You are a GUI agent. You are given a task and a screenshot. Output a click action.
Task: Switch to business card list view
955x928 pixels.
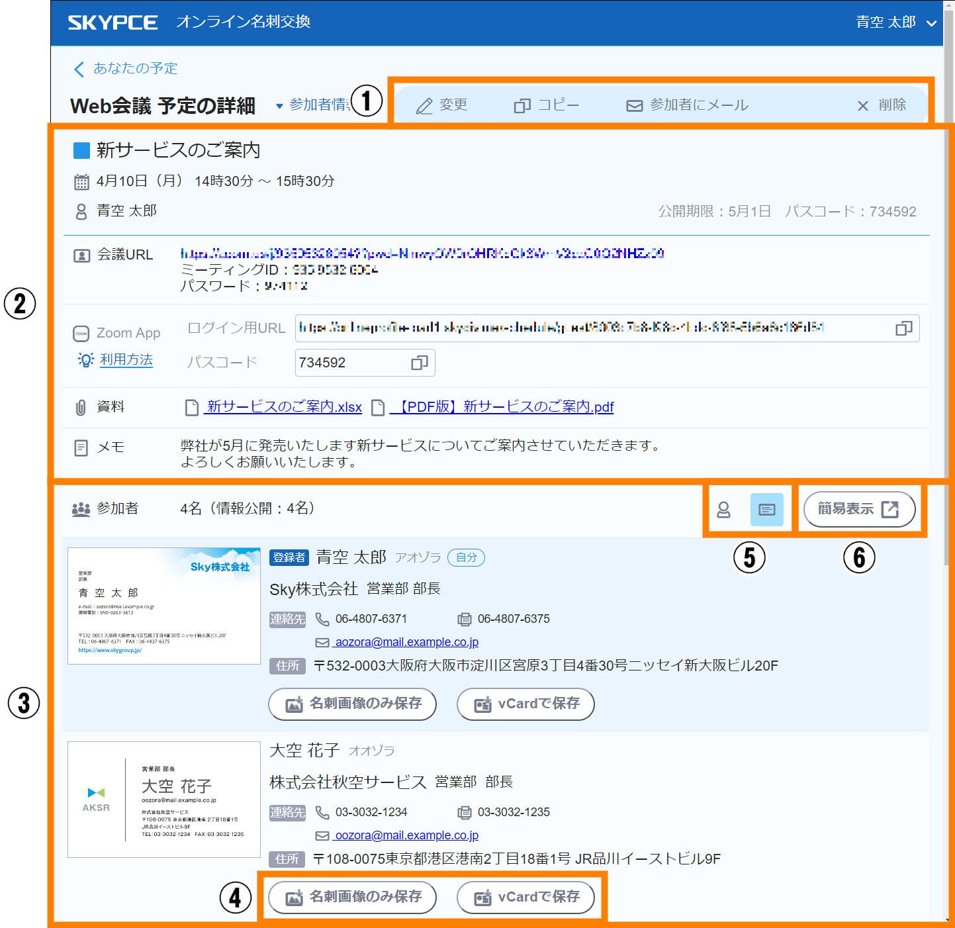[x=766, y=510]
